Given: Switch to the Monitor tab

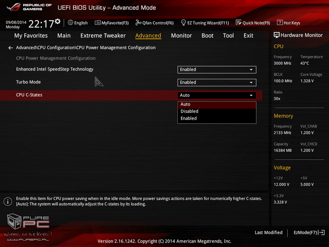Looking at the screenshot, I should (x=181, y=36).
